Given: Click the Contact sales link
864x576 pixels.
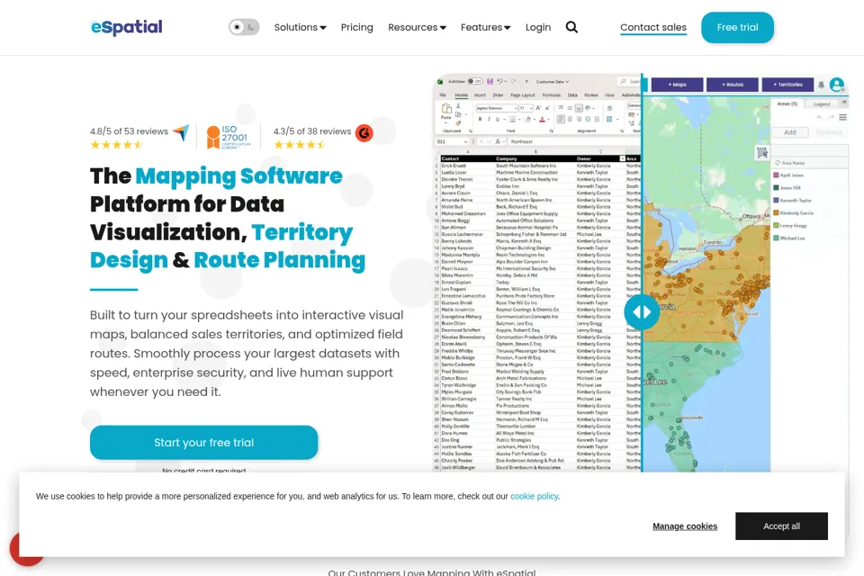Looking at the screenshot, I should click(653, 27).
